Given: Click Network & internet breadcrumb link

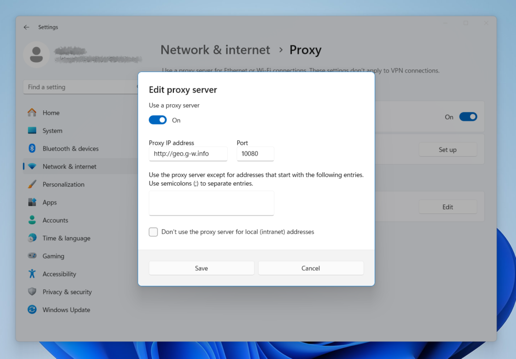Looking at the screenshot, I should click(215, 50).
